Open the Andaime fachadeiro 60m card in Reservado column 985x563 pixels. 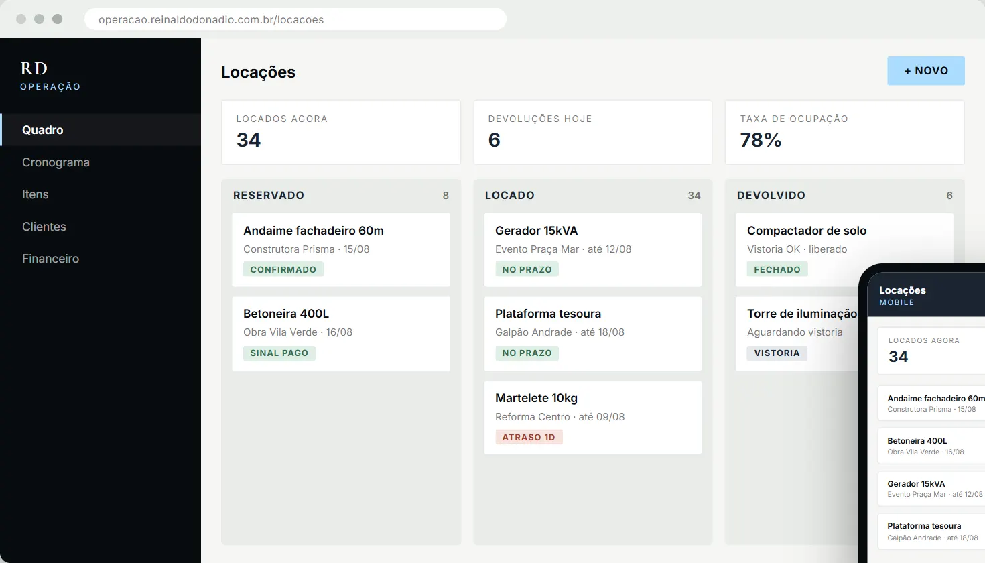(341, 250)
